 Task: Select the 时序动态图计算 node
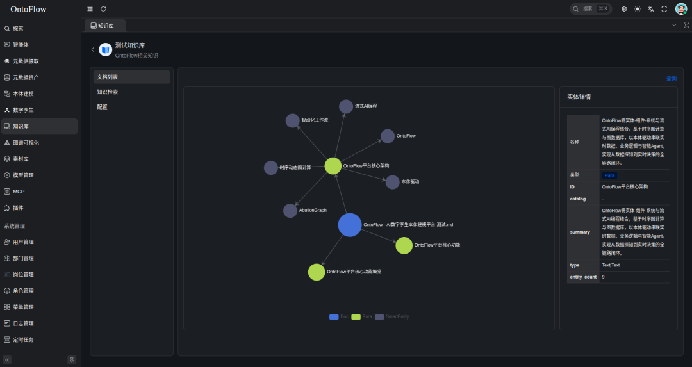[x=271, y=168]
